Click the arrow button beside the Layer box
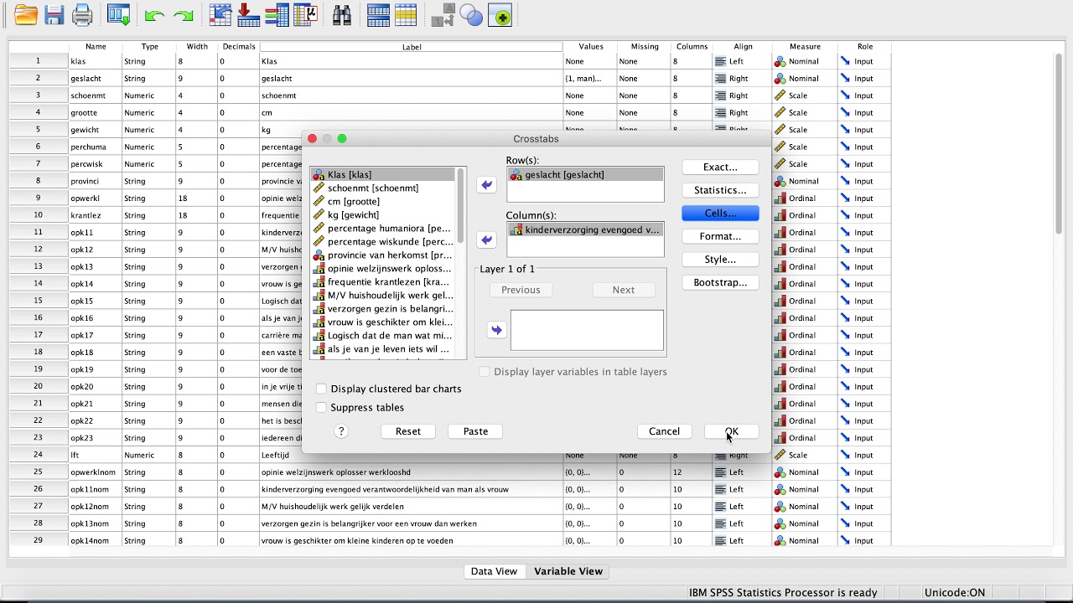This screenshot has width=1073, height=603. click(496, 331)
